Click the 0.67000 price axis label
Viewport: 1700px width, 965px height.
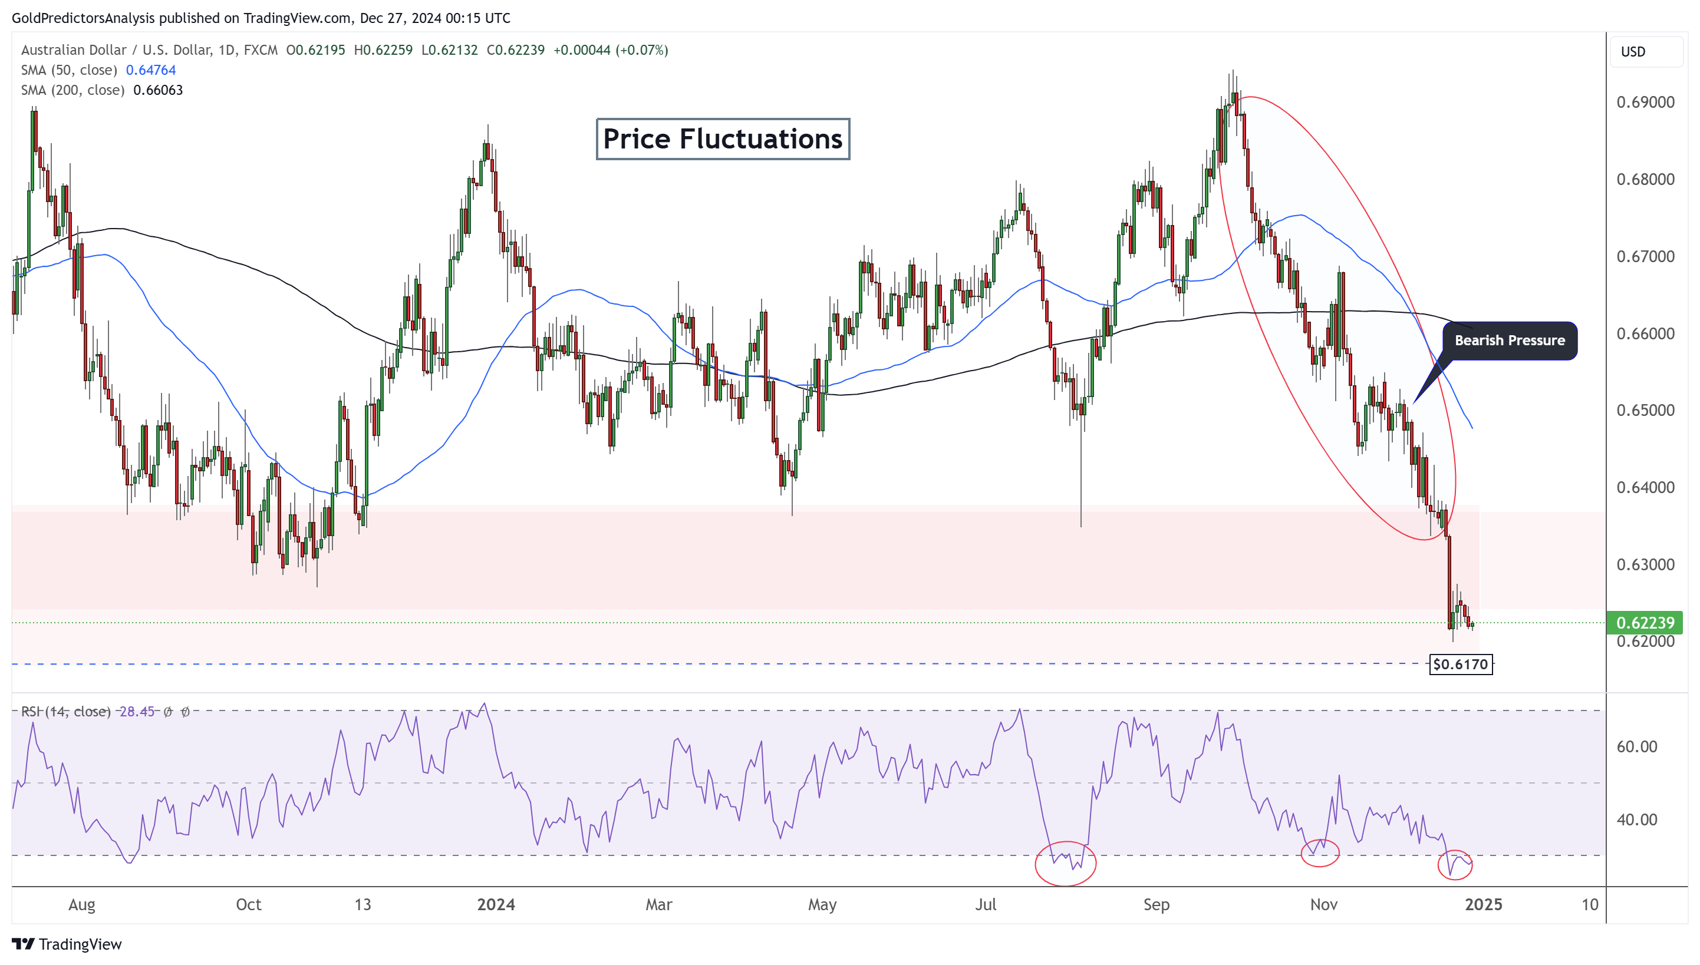pos(1645,256)
